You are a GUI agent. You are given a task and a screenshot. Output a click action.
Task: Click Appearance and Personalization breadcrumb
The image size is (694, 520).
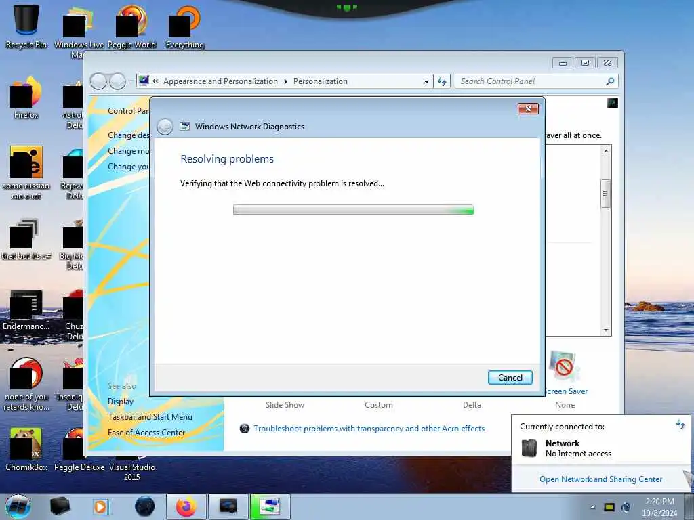(220, 81)
